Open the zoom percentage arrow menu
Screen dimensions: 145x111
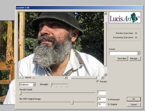click(33, 77)
